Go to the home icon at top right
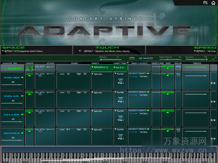Viewport: 218px width, 163px height. [x=213, y=3]
